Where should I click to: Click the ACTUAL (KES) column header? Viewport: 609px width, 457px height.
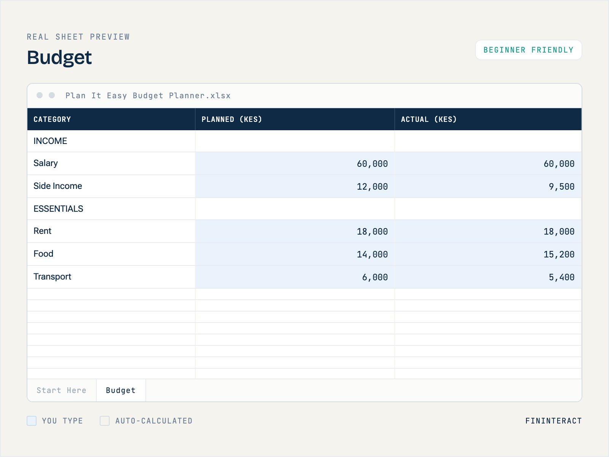(488, 119)
